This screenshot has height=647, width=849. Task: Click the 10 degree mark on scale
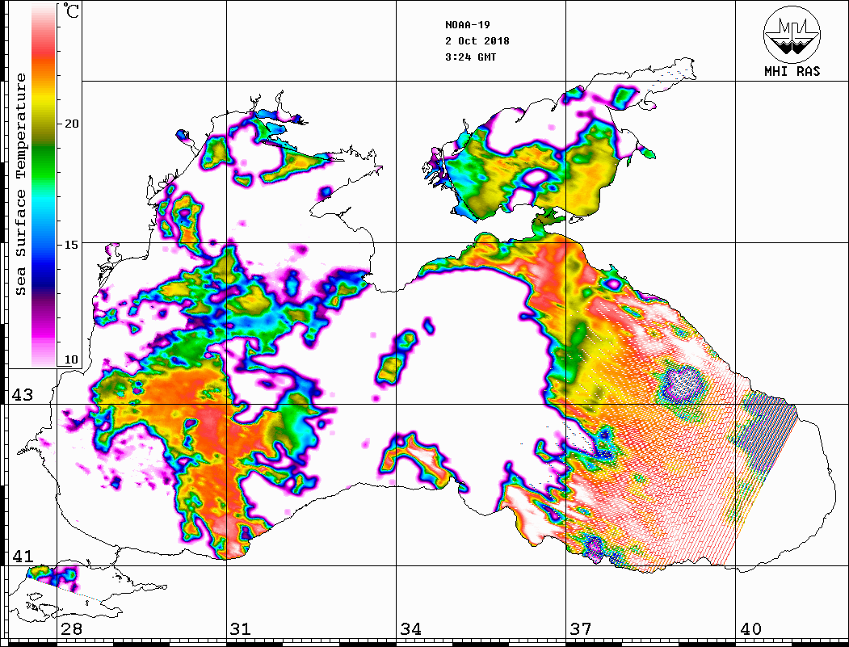72,359
